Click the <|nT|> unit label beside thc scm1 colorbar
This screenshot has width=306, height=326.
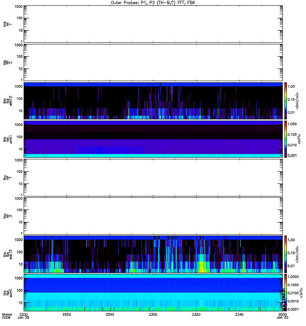click(301, 293)
